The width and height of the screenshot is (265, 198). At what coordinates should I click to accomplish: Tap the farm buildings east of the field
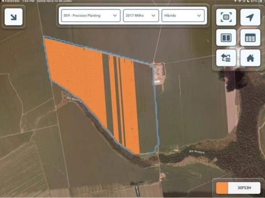click(x=159, y=70)
